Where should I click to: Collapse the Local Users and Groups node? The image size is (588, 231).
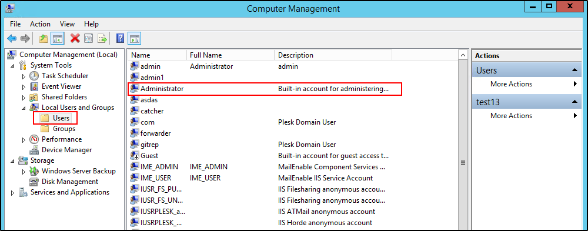(24, 108)
